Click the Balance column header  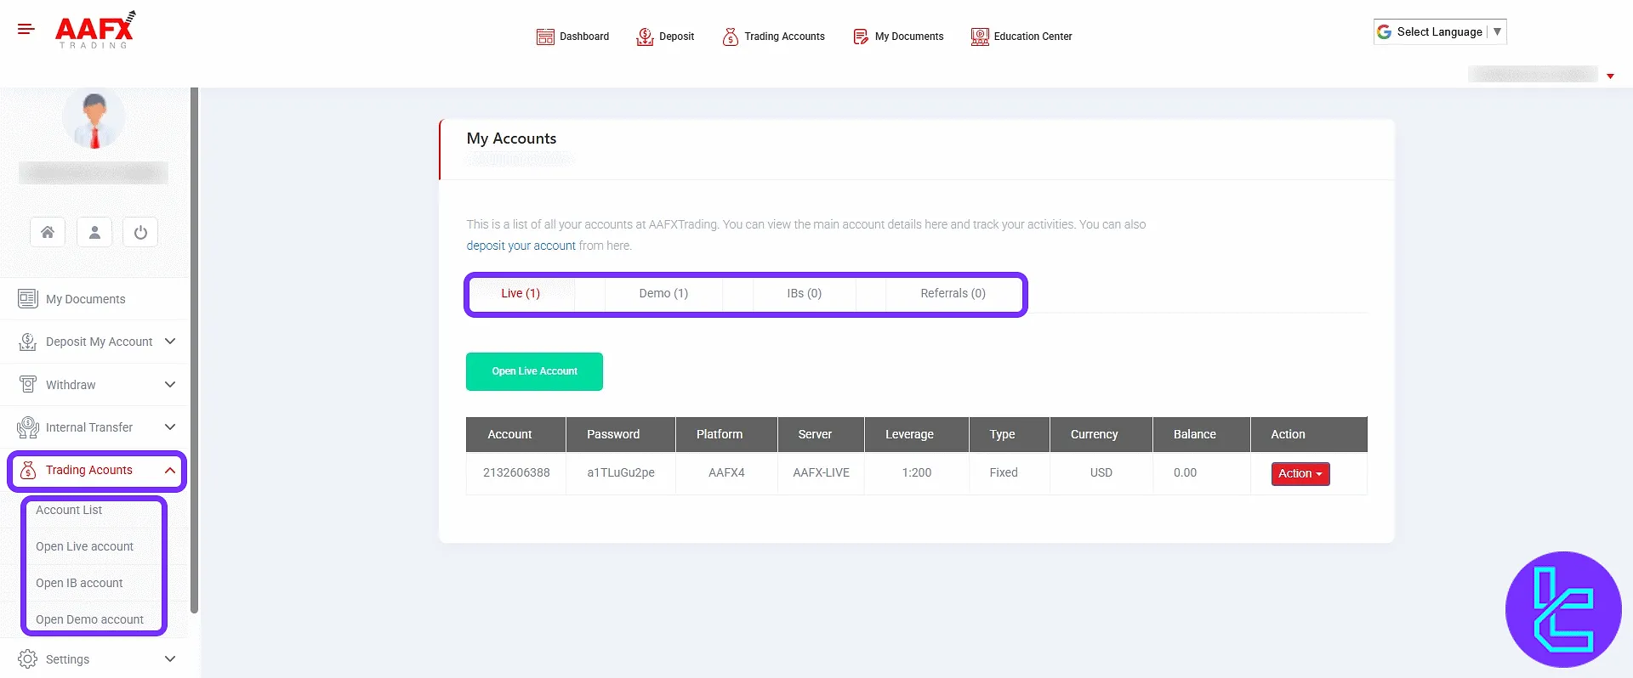[x=1201, y=434]
